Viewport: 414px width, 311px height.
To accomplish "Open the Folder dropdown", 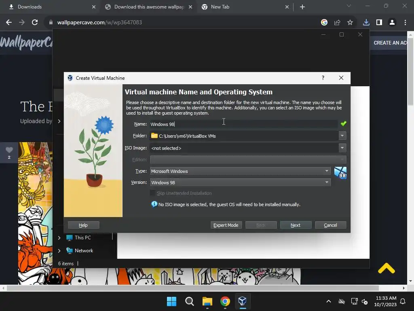I will [342, 136].
